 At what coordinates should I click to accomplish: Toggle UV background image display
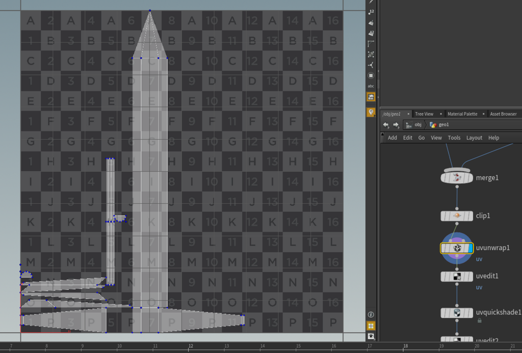(371, 97)
